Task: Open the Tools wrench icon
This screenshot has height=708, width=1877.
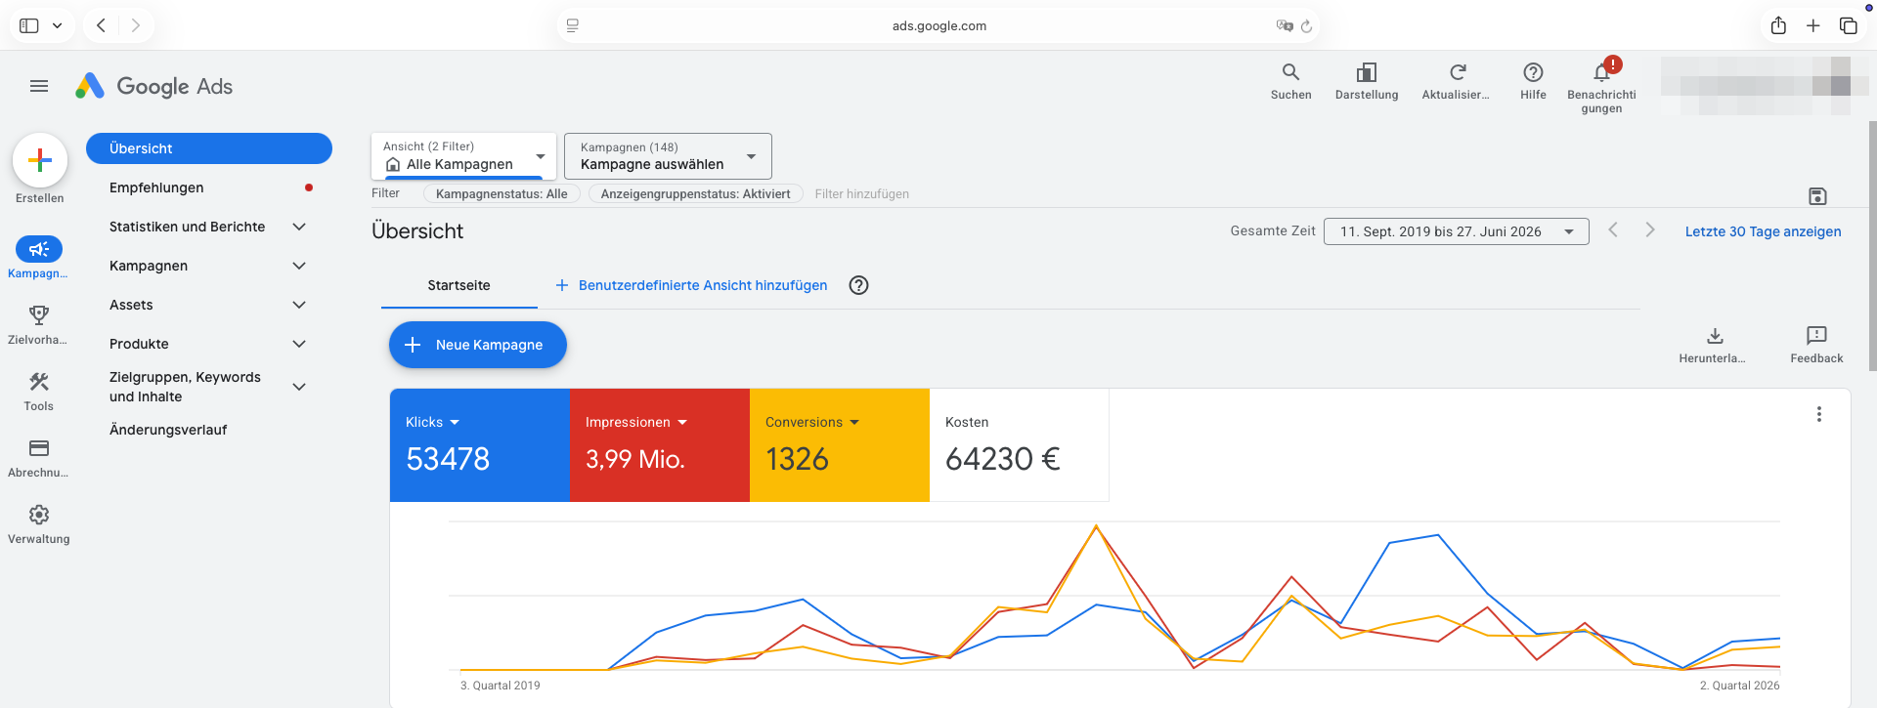Action: (39, 382)
